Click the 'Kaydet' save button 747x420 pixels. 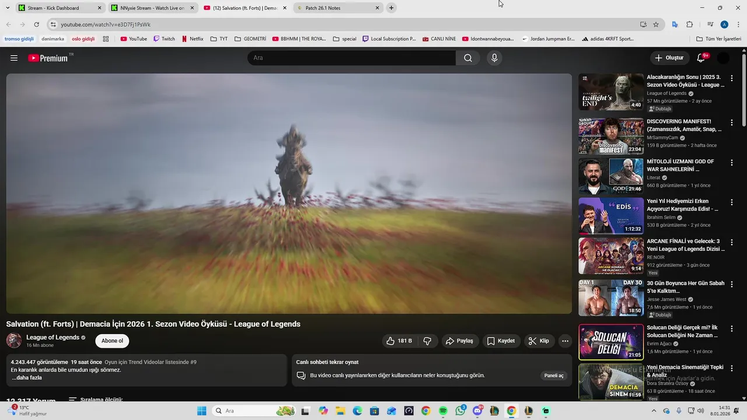pyautogui.click(x=501, y=341)
